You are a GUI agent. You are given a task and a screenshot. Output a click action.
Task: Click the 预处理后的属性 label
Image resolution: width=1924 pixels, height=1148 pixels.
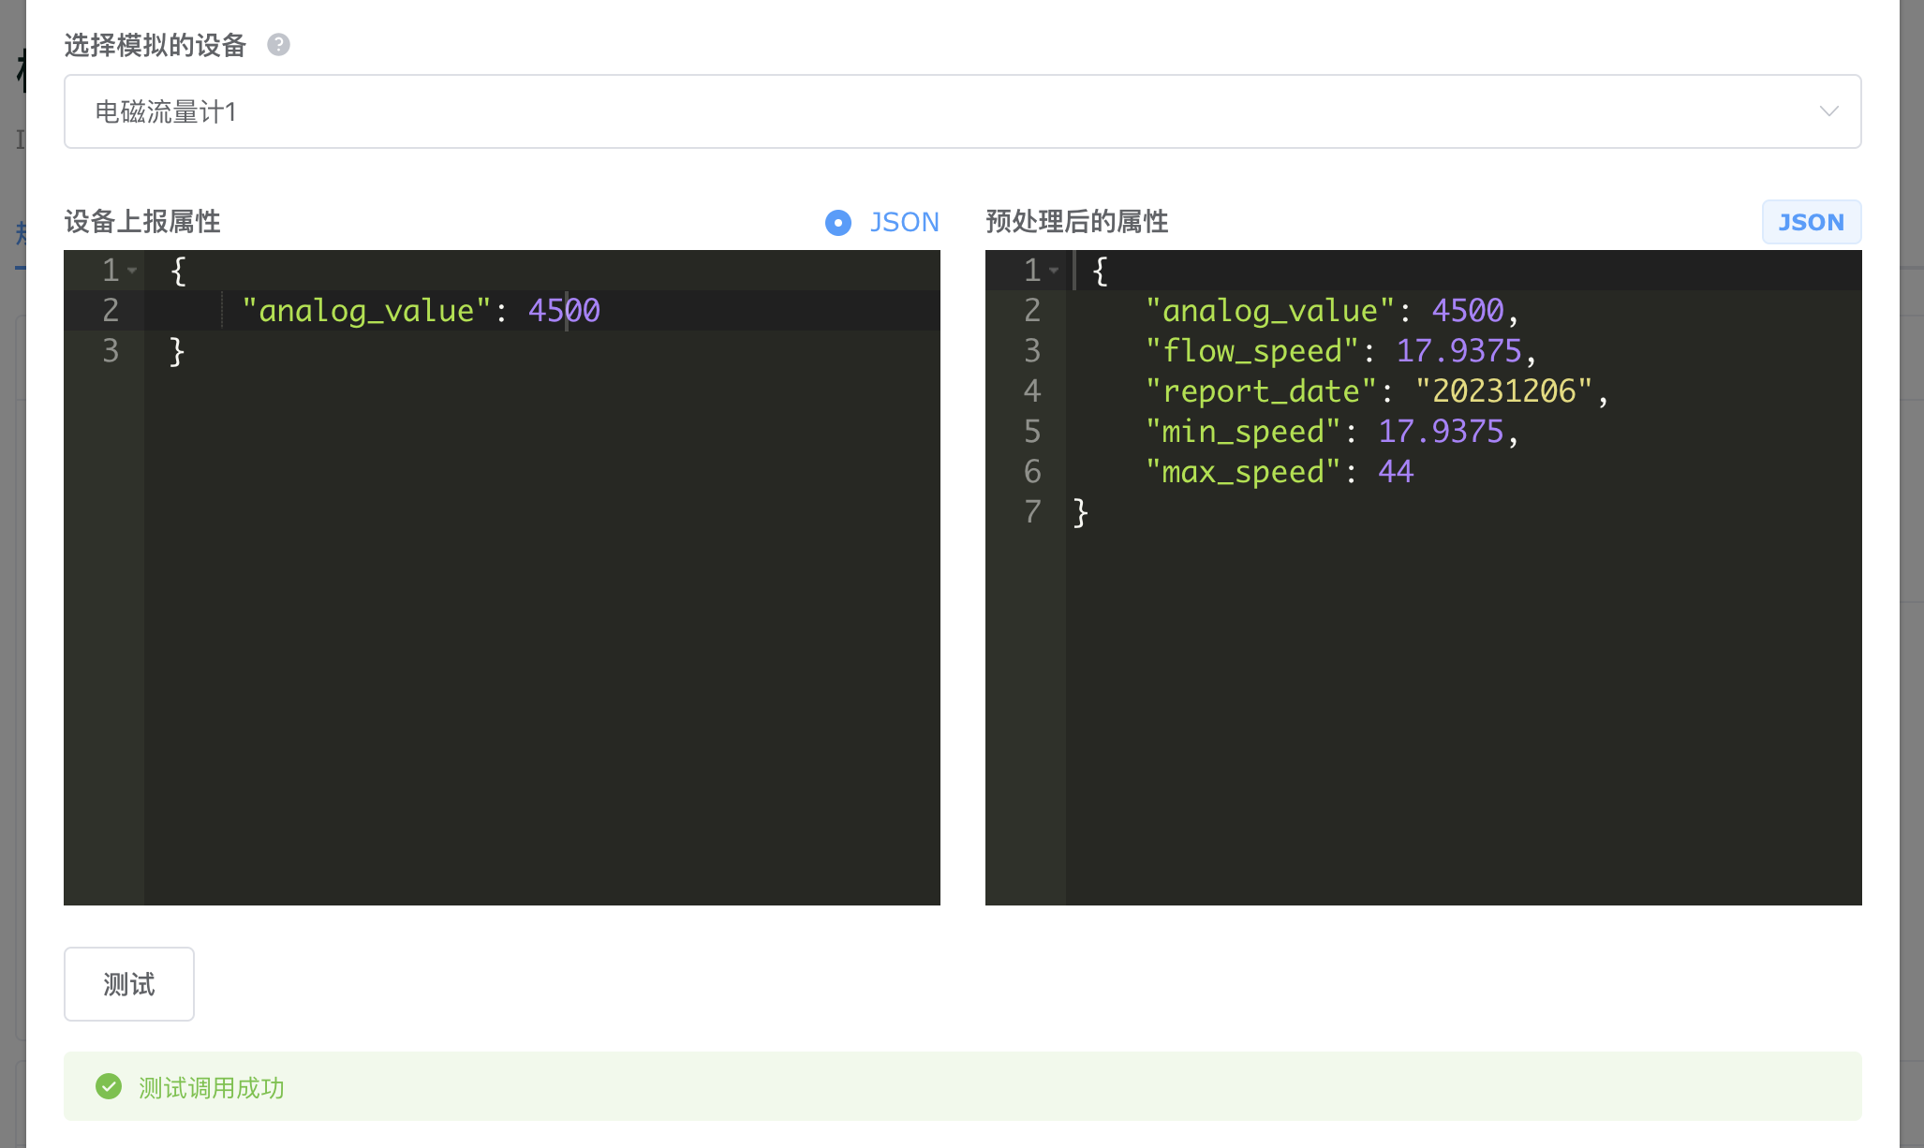(x=1077, y=222)
